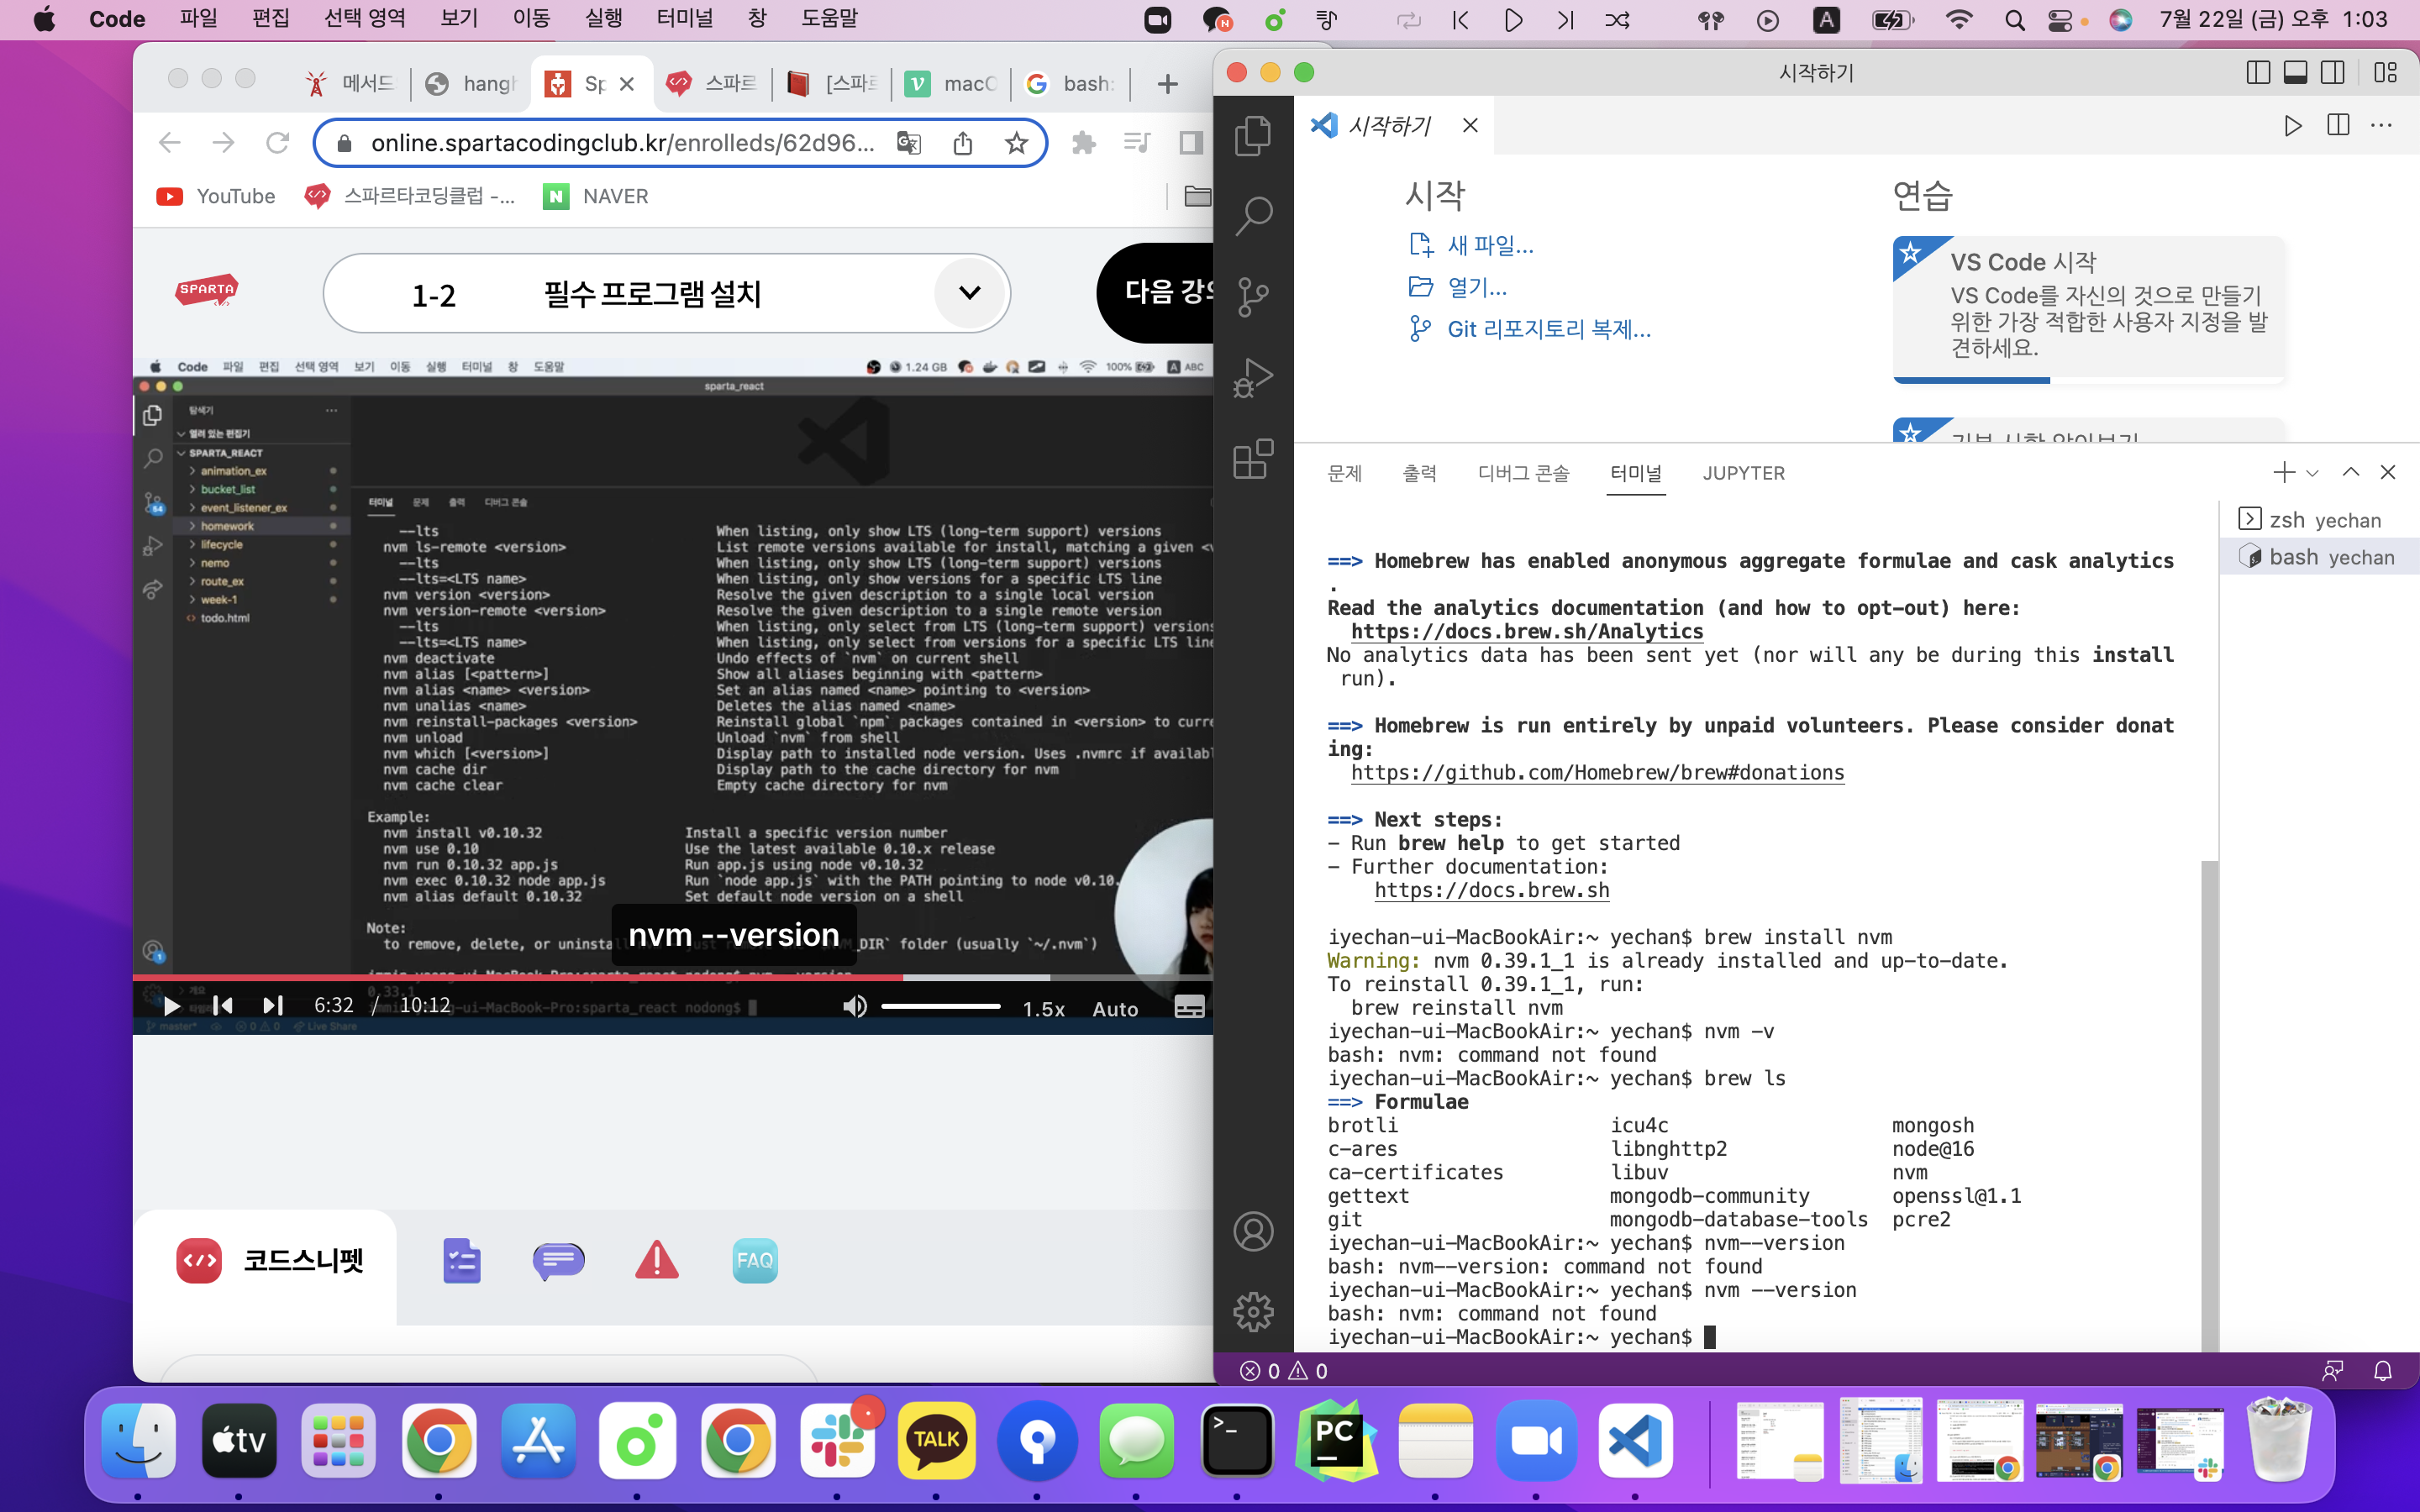Open the NAVER bookmark
2420x1512 pixels.
(596, 196)
